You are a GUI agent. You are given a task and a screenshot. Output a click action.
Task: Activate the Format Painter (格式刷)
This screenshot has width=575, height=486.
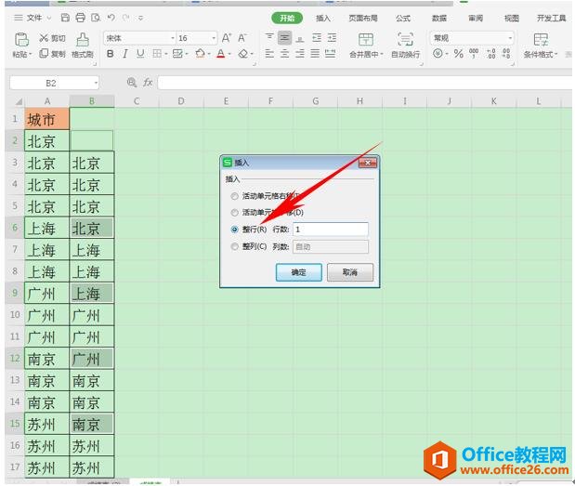click(x=83, y=46)
